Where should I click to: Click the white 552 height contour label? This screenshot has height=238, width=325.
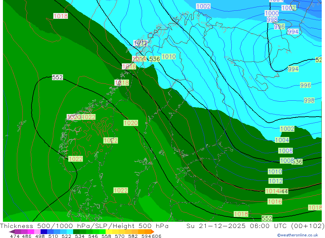[57, 77]
